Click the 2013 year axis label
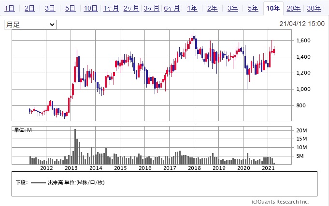329x206 pixels. 71,168
